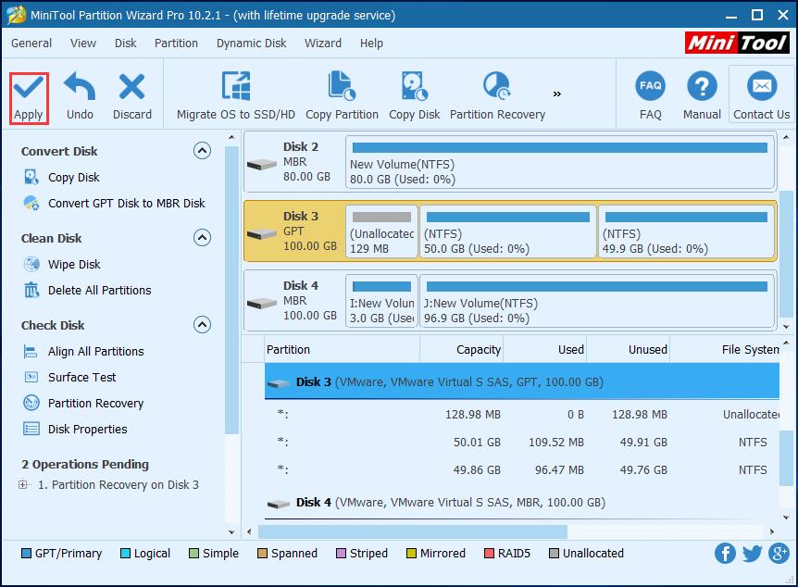The width and height of the screenshot is (798, 587).
Task: Collapse the Clean Disk section
Action: [202, 238]
